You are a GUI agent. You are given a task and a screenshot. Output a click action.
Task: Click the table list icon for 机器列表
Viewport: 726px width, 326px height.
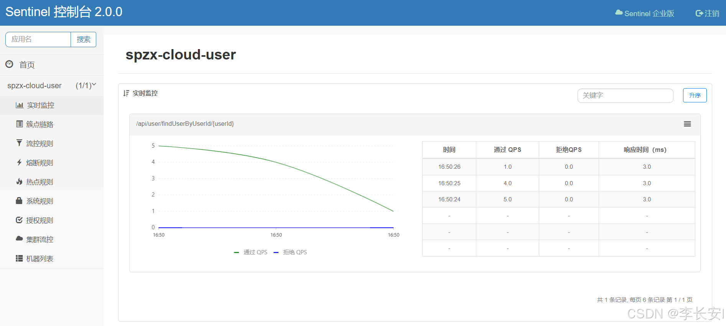point(19,258)
